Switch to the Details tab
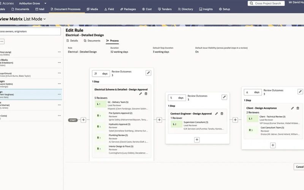Viewport: 304px width, 190px height. coord(72,41)
